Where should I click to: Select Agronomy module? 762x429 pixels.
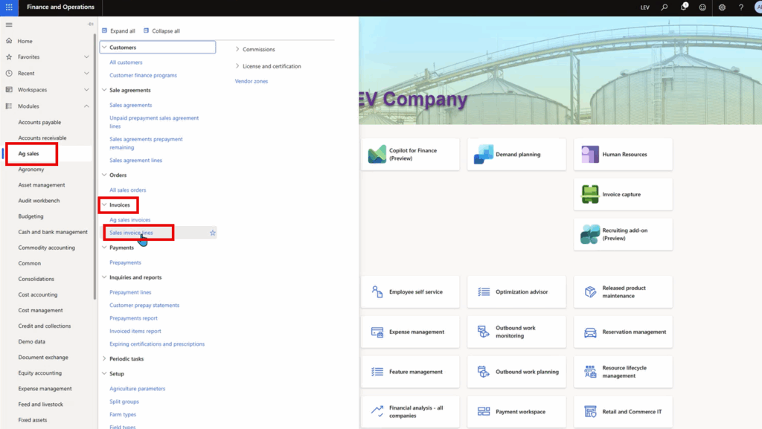[x=31, y=170]
